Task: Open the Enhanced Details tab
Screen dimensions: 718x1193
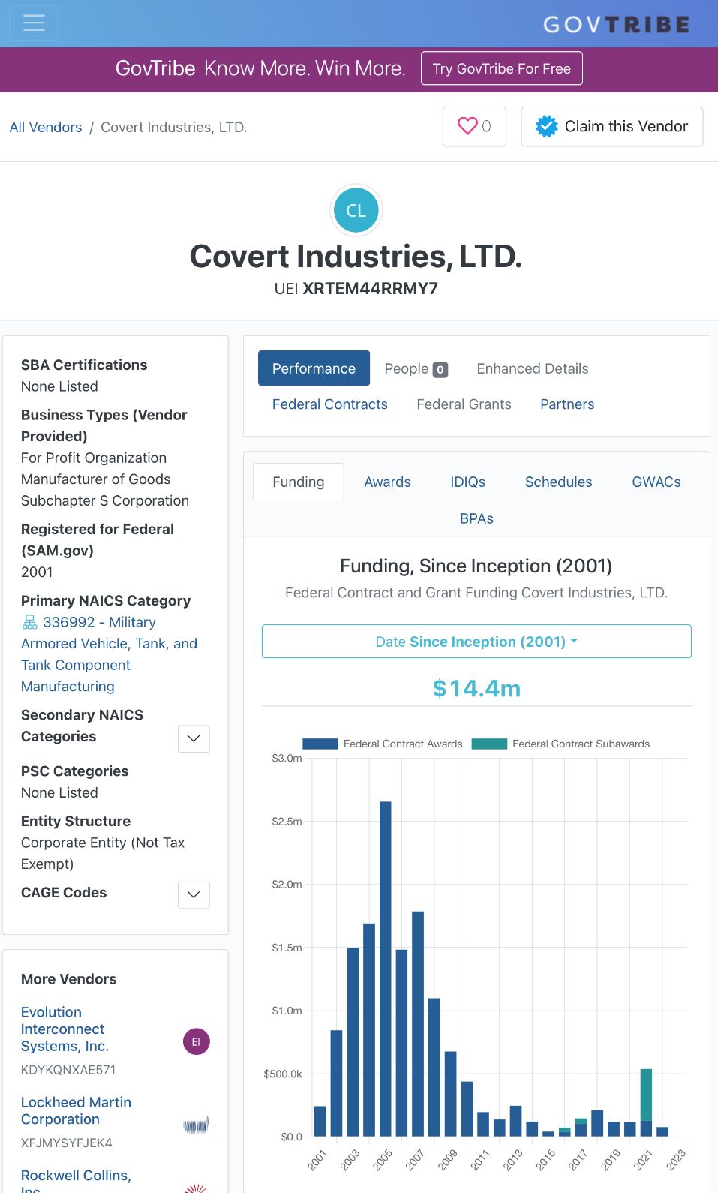Action: pyautogui.click(x=533, y=368)
